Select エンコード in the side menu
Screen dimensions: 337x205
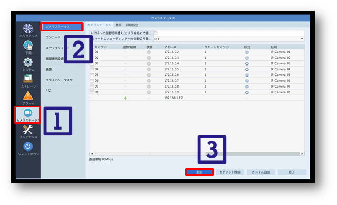(x=53, y=37)
